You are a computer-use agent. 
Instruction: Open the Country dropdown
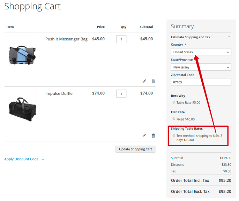[x=201, y=52]
